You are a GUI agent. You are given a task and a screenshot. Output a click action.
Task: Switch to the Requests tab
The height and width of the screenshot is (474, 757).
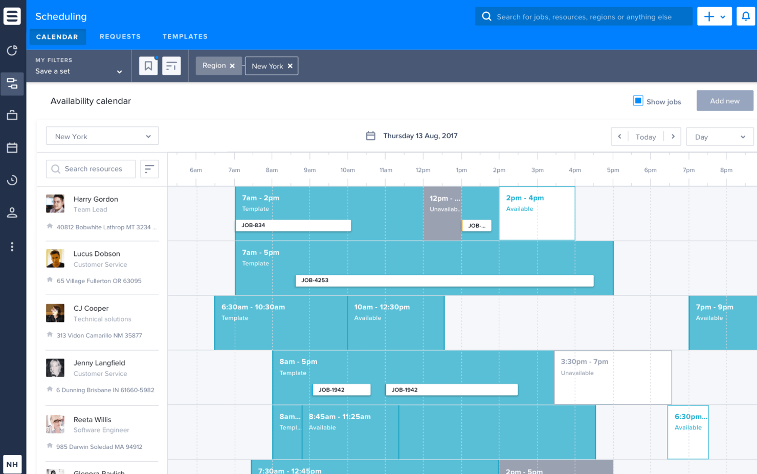coord(120,37)
